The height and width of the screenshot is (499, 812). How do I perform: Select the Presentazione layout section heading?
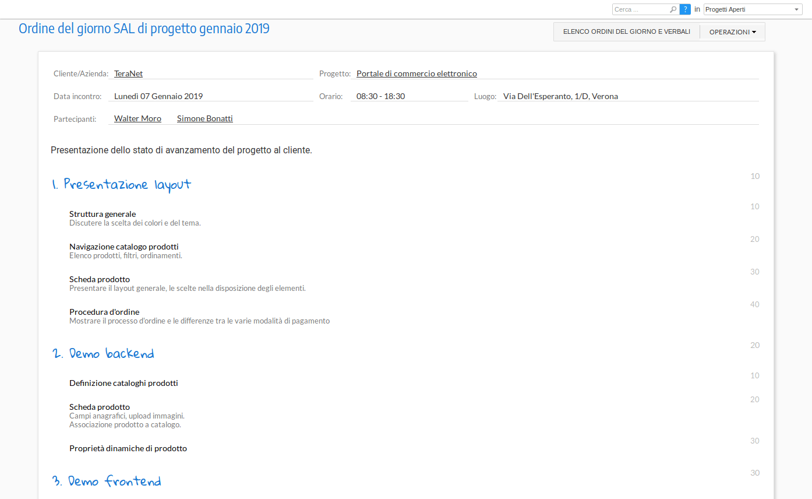click(x=121, y=185)
